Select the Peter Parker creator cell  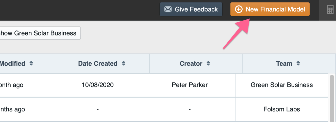(x=190, y=85)
